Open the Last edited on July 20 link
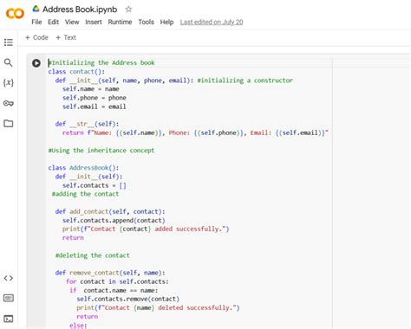This screenshot has width=411, height=329. click(212, 22)
